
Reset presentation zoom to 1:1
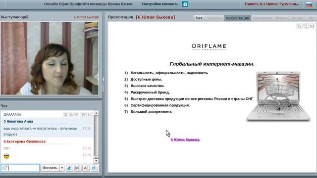pos(312,26)
